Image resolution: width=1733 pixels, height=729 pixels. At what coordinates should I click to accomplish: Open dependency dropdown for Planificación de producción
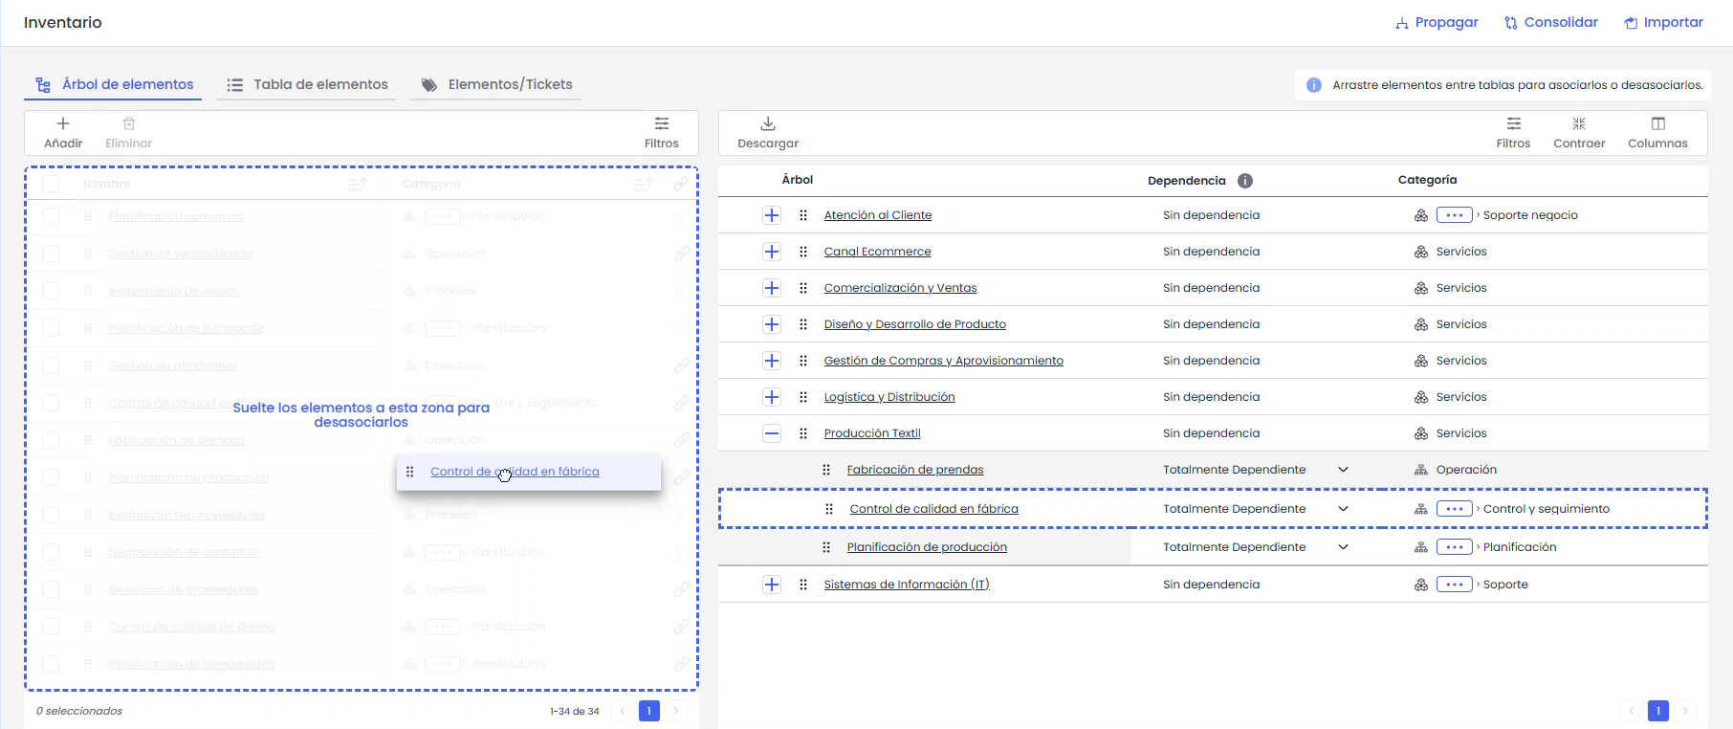1343,547
